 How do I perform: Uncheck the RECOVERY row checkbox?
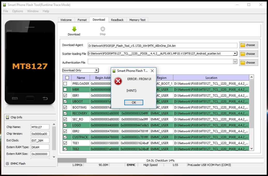(65, 113)
